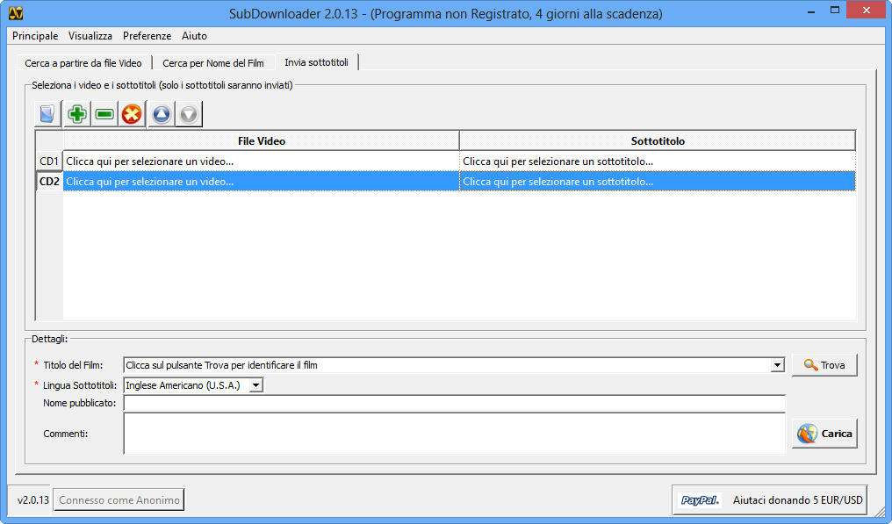
Task: Clear all rows with red X icon
Action: [x=132, y=114]
